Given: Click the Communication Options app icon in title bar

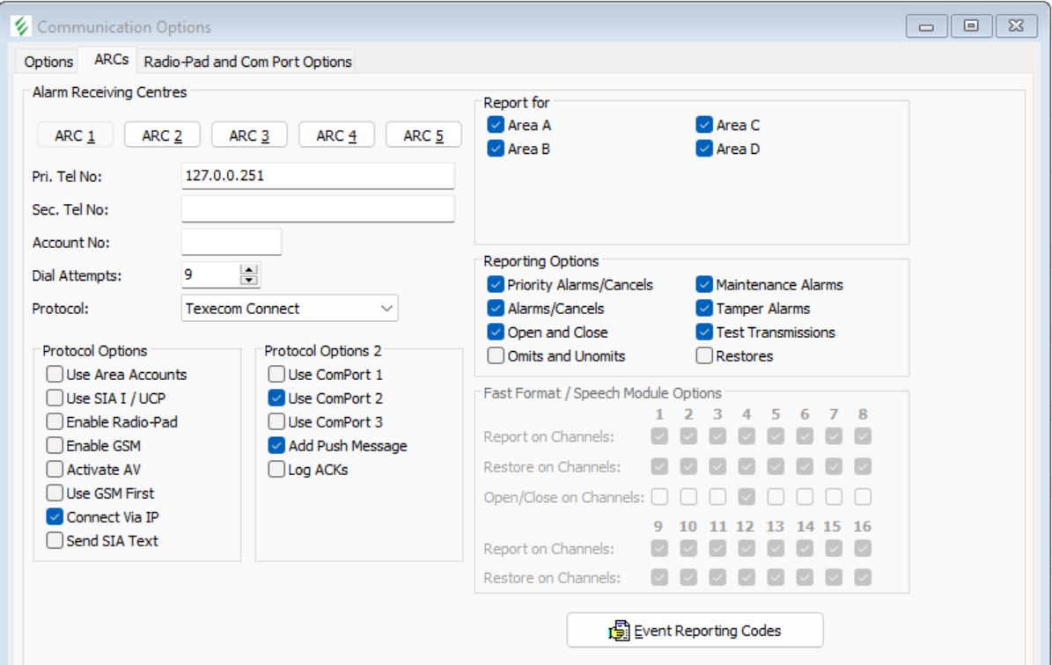Looking at the screenshot, I should pos(21,26).
